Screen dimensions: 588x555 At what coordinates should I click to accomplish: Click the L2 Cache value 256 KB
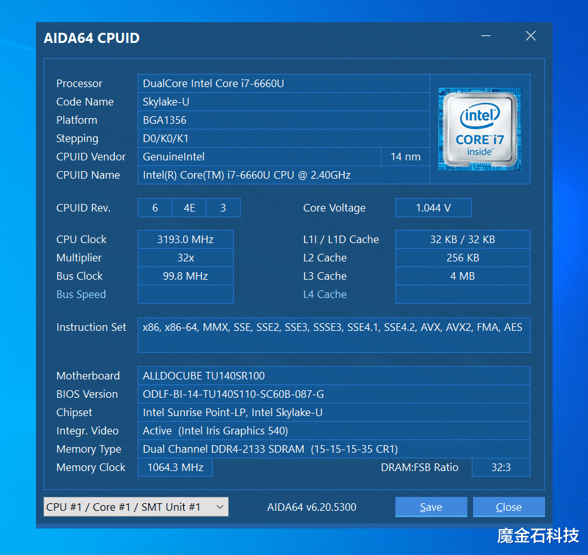point(463,258)
